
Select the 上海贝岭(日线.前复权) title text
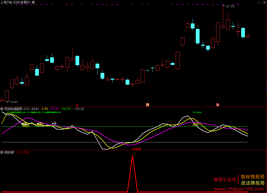(16, 2)
